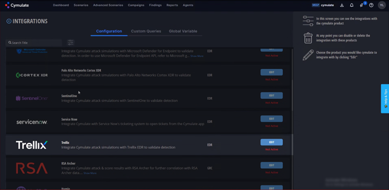This screenshot has height=190, width=389.
Task: Edit the Service Now integration
Action: point(272,119)
